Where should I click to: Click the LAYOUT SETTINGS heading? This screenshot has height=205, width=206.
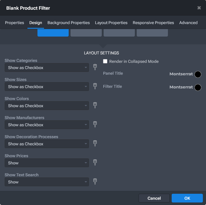coord(101,53)
